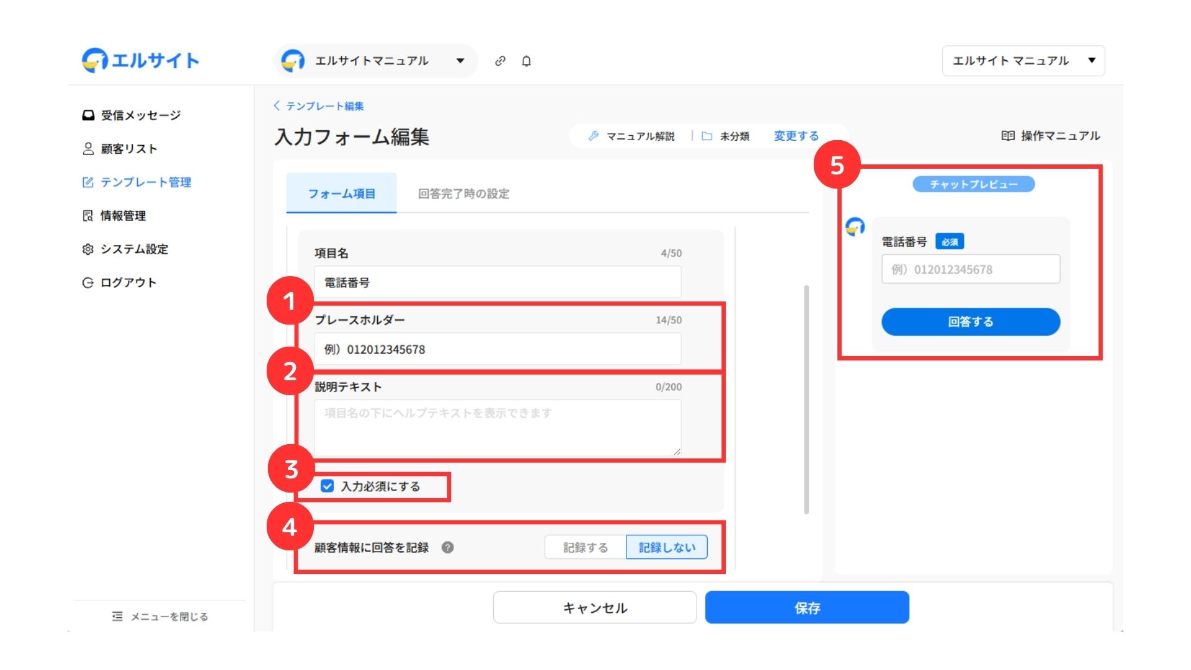Expand the top-right エルサイト マニュアル dropdown
Viewport: 1191px width, 670px height.
[x=1023, y=61]
